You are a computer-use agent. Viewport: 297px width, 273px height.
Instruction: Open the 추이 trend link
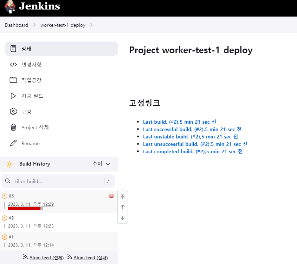point(97,164)
